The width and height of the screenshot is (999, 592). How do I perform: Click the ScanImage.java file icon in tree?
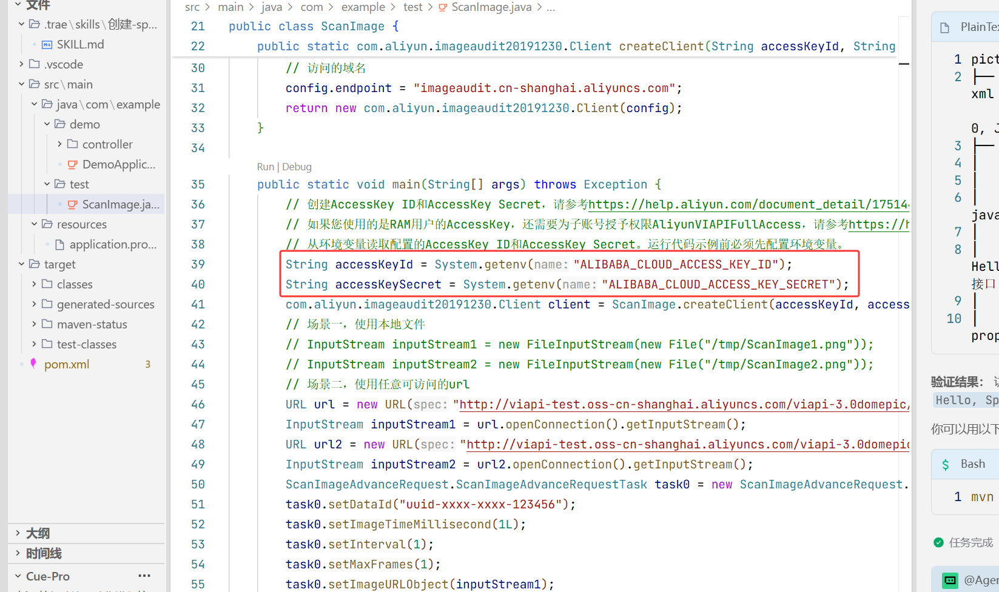(x=72, y=204)
